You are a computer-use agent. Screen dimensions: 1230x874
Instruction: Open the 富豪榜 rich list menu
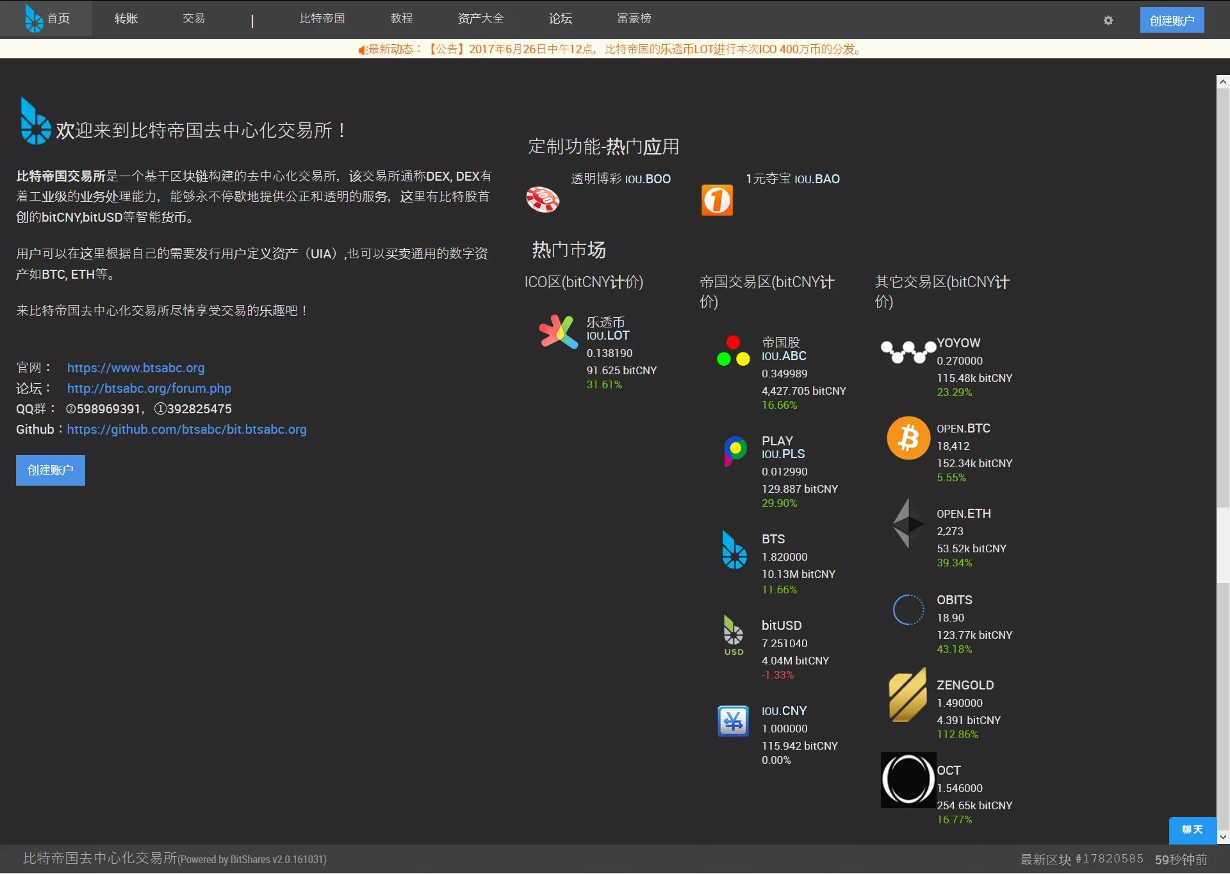pyautogui.click(x=634, y=19)
